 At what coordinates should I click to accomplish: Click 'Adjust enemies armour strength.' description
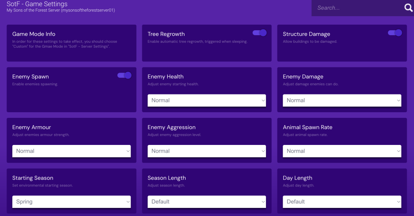[41, 135]
